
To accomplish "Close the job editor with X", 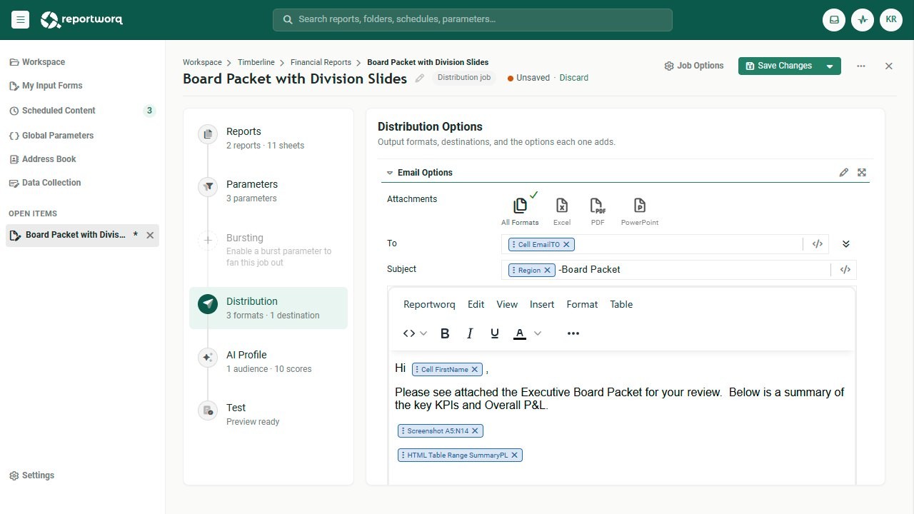I will (889, 66).
